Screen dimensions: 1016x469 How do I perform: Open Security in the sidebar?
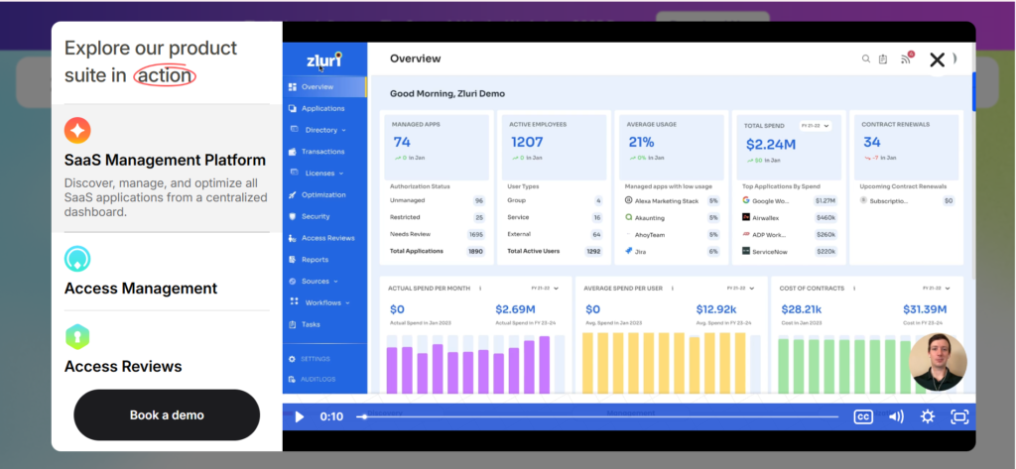click(316, 216)
